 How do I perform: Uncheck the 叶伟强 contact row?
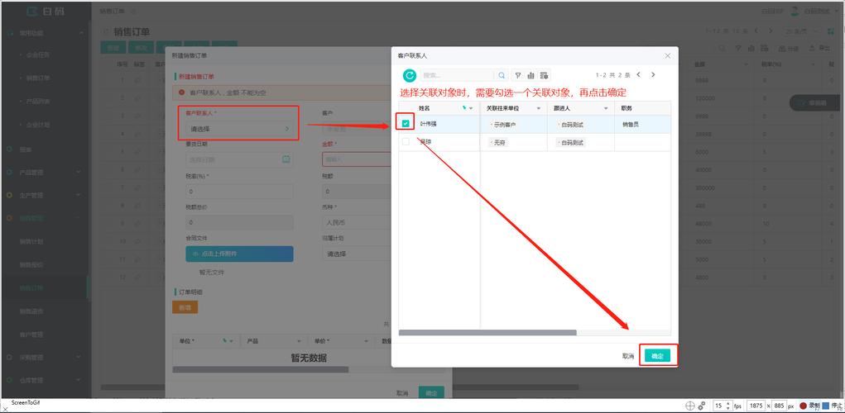[406, 123]
